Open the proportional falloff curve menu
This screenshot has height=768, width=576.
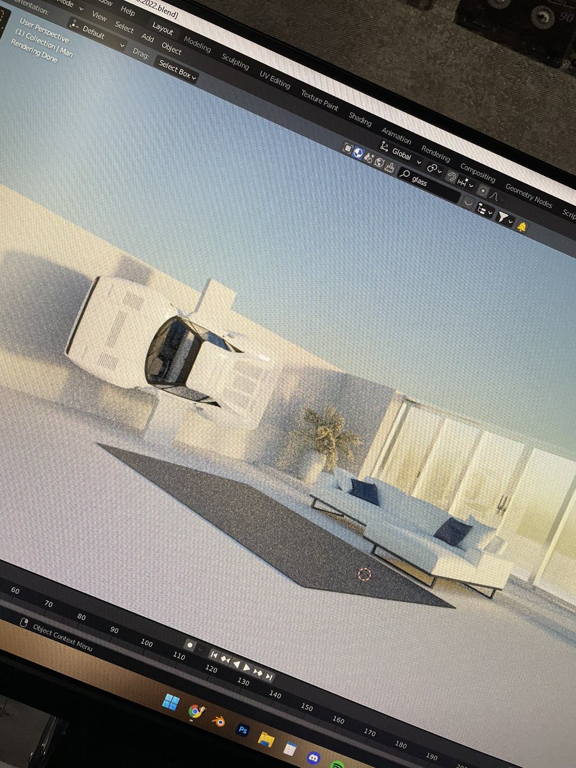click(495, 197)
